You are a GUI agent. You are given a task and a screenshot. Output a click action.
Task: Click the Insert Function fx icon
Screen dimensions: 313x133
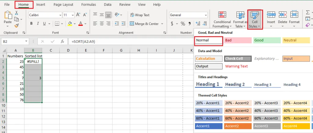(62, 41)
